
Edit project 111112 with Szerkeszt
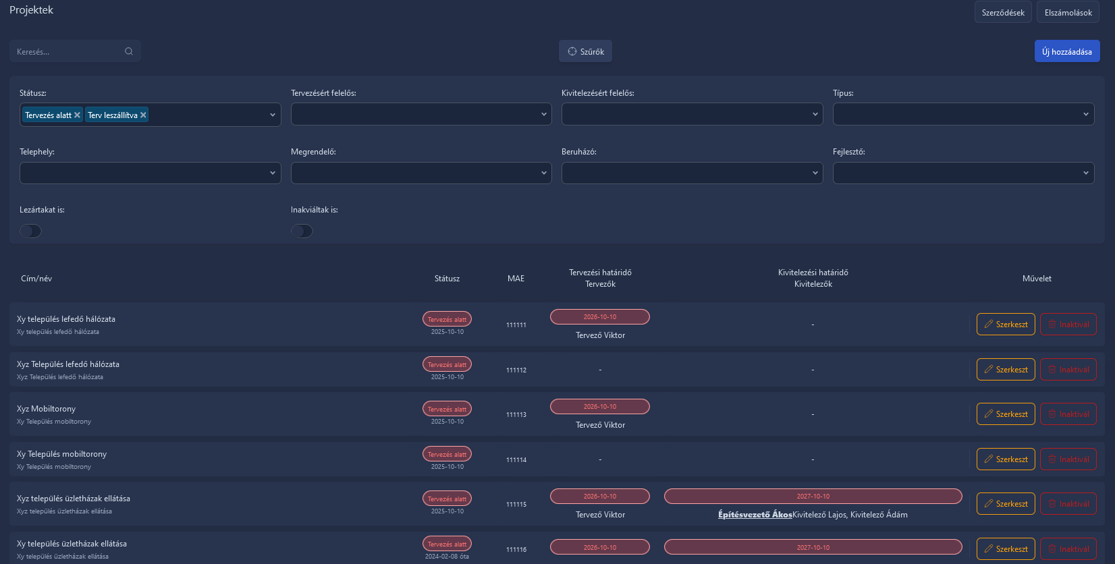click(1006, 370)
